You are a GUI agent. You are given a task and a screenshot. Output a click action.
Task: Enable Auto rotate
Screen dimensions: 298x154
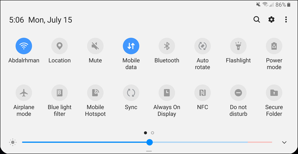(203, 46)
